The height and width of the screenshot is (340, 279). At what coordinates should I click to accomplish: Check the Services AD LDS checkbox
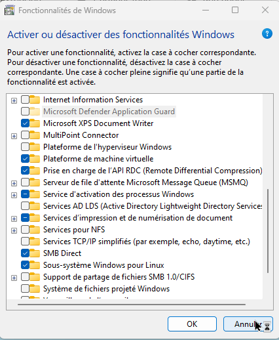(x=25, y=206)
